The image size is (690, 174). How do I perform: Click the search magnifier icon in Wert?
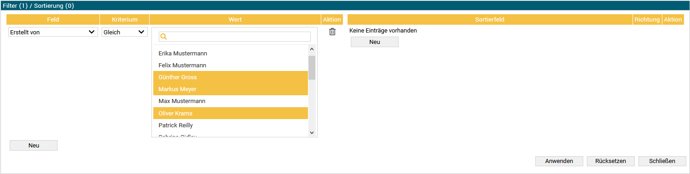(163, 37)
